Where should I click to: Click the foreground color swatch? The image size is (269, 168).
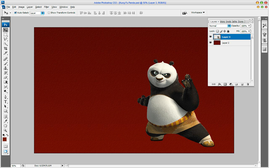click(5, 139)
